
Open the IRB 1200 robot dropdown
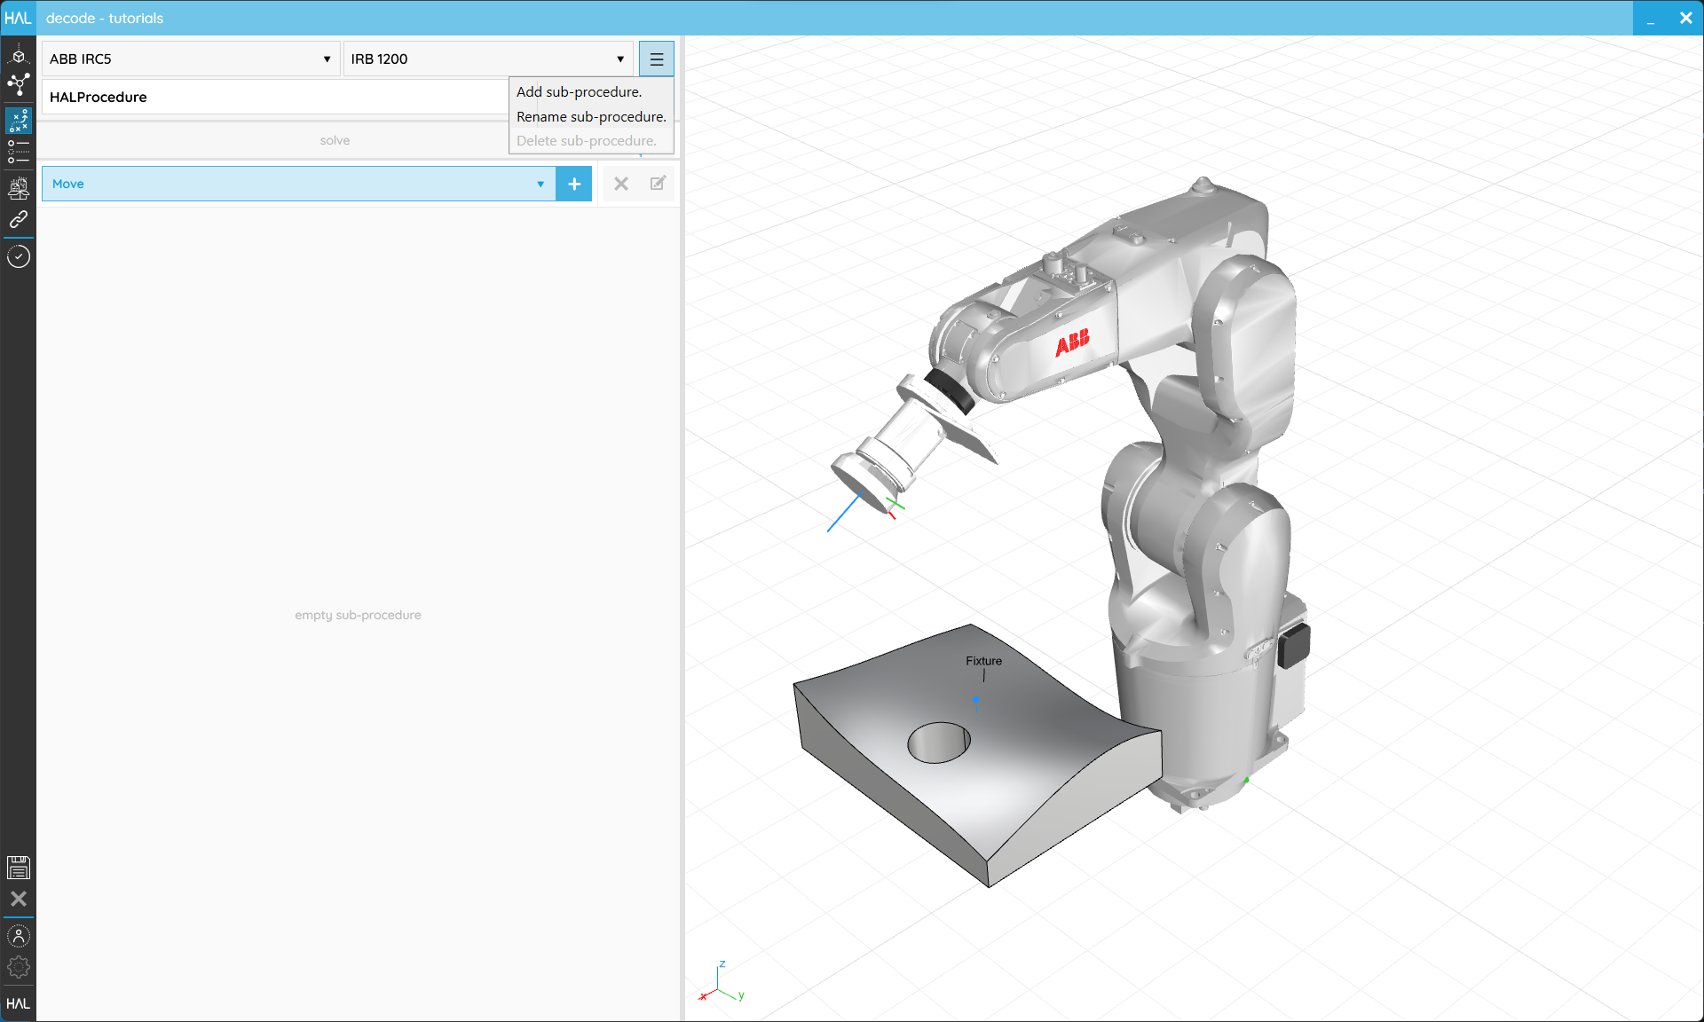point(488,59)
